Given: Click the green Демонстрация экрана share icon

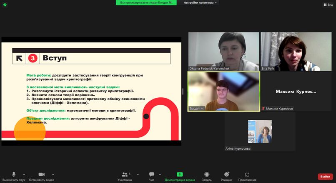Looking at the screenshot, I should (179, 175).
